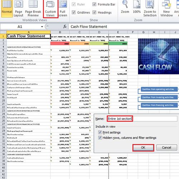Select the red 2007 header cell
Image resolution: width=179 pixels, height=179 pixels.
click(x=60, y=43)
